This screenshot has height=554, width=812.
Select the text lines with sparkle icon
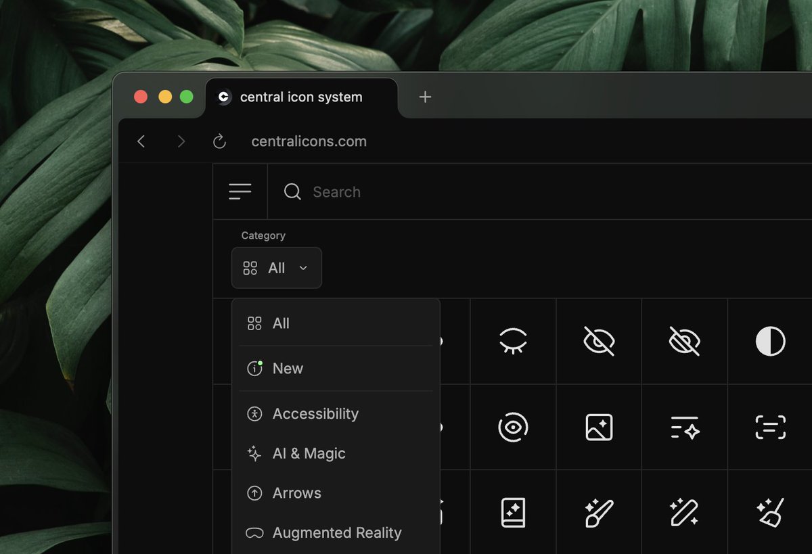tap(685, 428)
